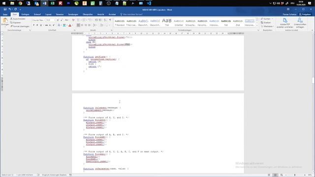Switch to the Entwurf ribbon tab

coord(37,14)
